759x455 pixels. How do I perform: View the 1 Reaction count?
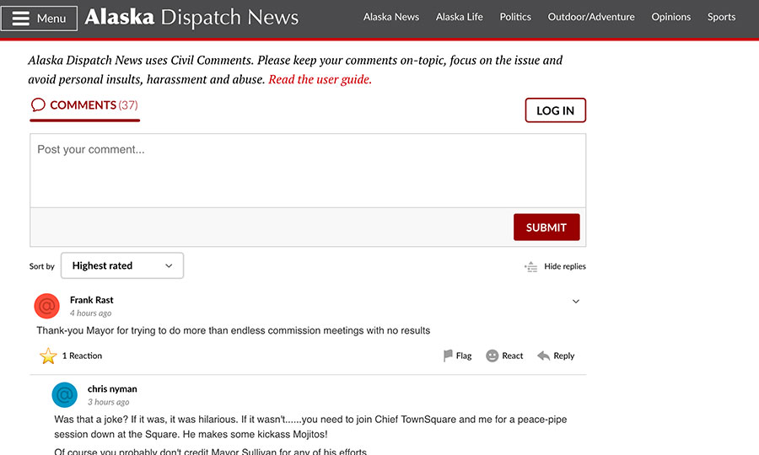[x=83, y=356]
